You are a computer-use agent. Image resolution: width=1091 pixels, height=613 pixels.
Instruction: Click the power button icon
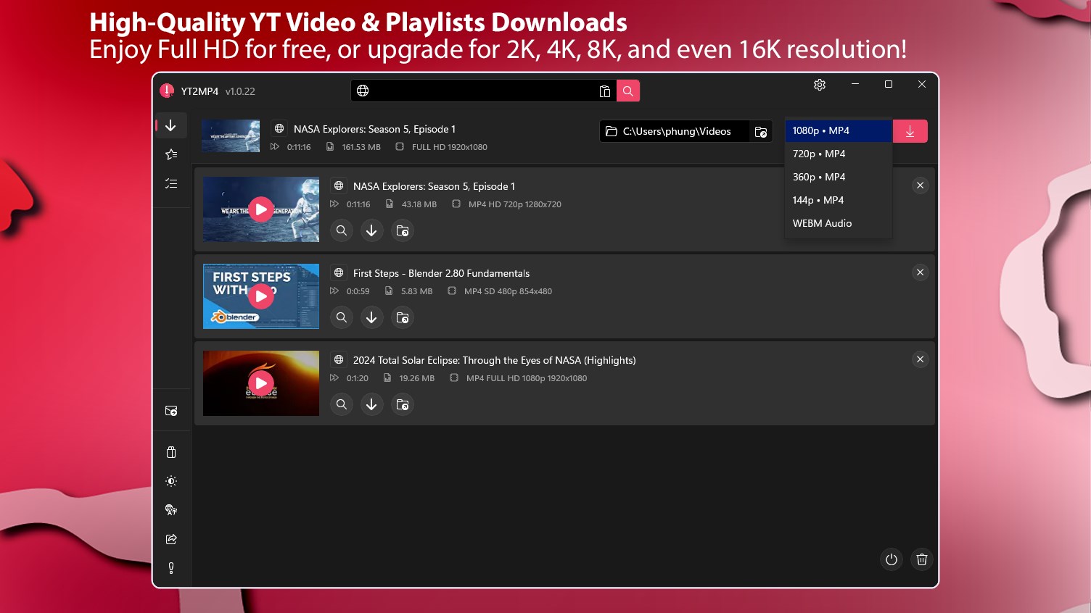click(x=892, y=559)
